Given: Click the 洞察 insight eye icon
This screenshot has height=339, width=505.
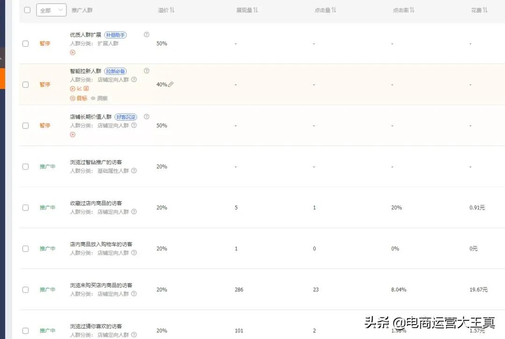Looking at the screenshot, I should click(x=93, y=98).
